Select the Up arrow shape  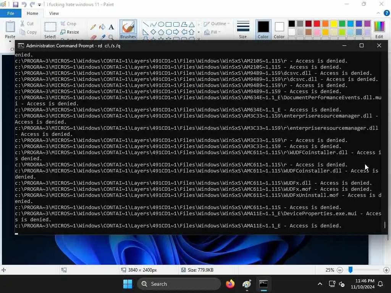pyautogui.click(x=192, y=32)
